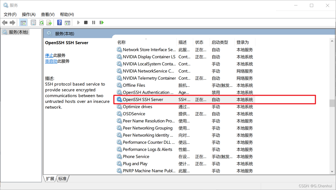Click the 重启动 service link

pos(51,61)
